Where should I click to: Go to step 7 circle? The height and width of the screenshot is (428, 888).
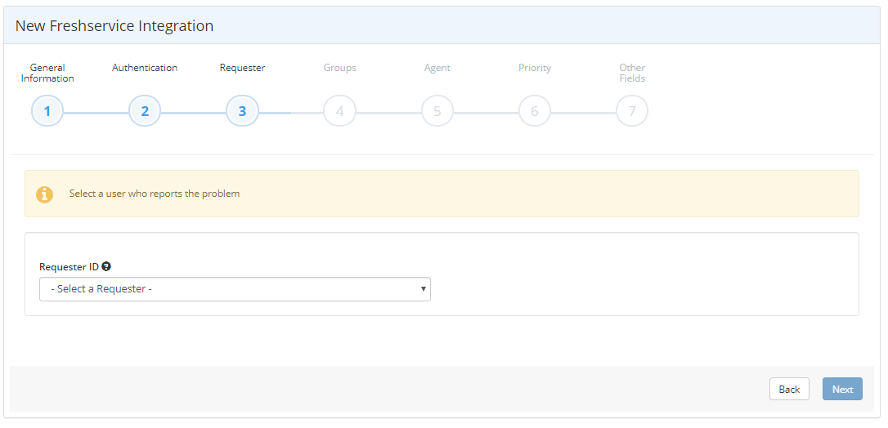(632, 111)
